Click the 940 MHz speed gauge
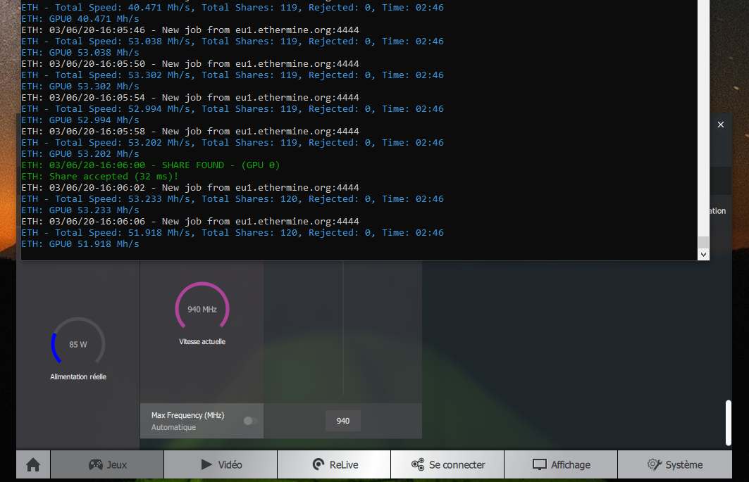 (x=202, y=309)
